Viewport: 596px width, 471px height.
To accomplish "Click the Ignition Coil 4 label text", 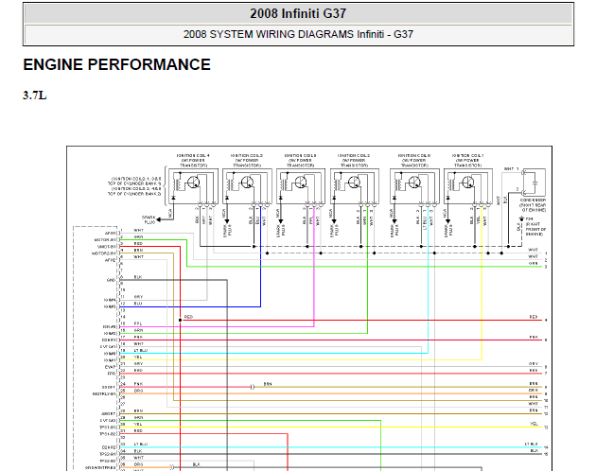I will (x=193, y=161).
